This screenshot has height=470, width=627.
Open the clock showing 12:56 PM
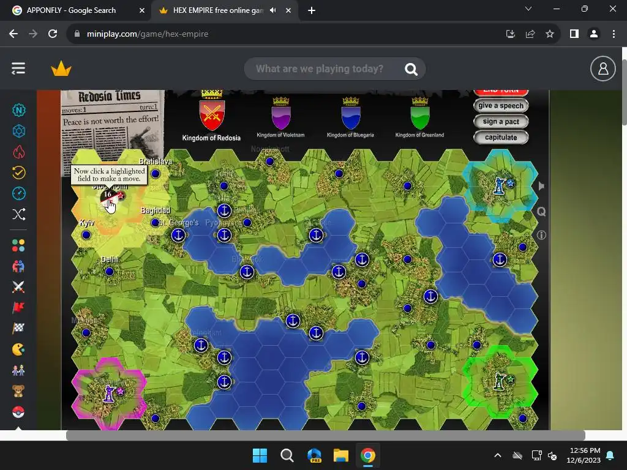point(584,455)
